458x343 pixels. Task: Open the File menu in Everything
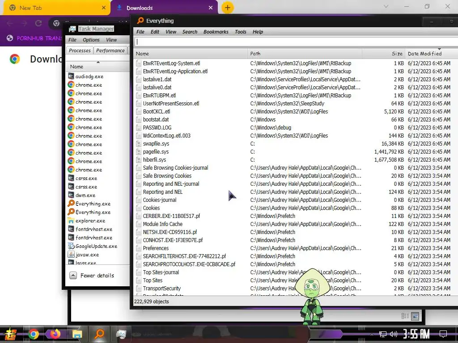pos(140,32)
